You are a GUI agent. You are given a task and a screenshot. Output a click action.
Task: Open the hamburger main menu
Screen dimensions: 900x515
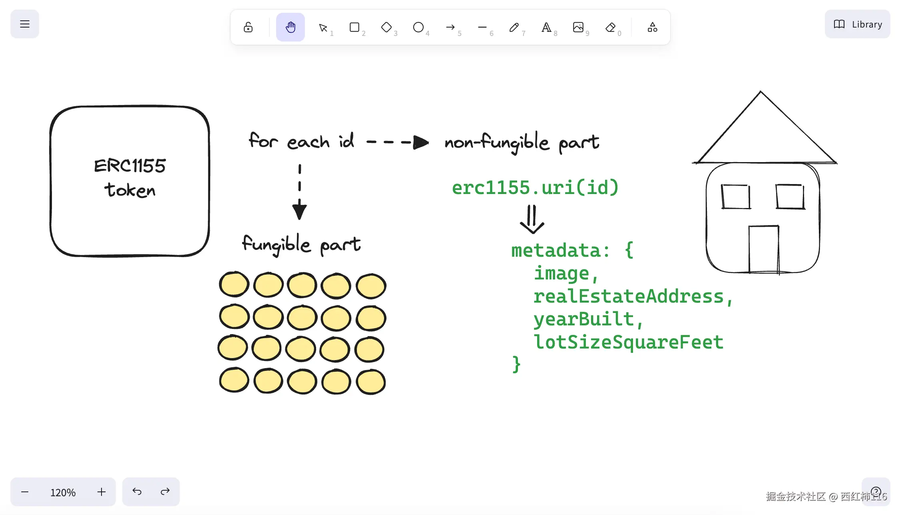coord(25,24)
